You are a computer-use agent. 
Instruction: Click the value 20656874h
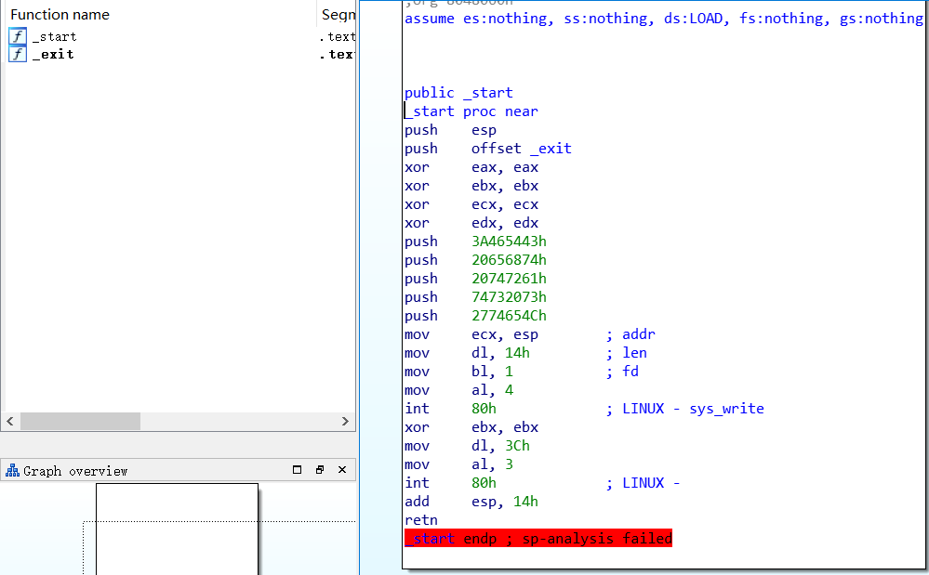pyautogui.click(x=509, y=260)
